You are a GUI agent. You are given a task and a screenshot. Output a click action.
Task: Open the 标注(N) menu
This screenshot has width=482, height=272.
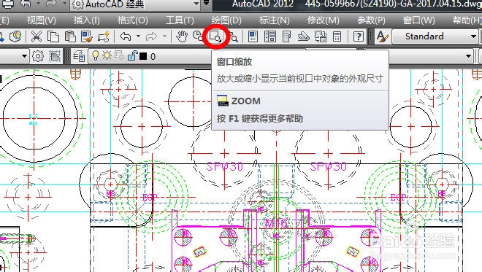pyautogui.click(x=274, y=20)
